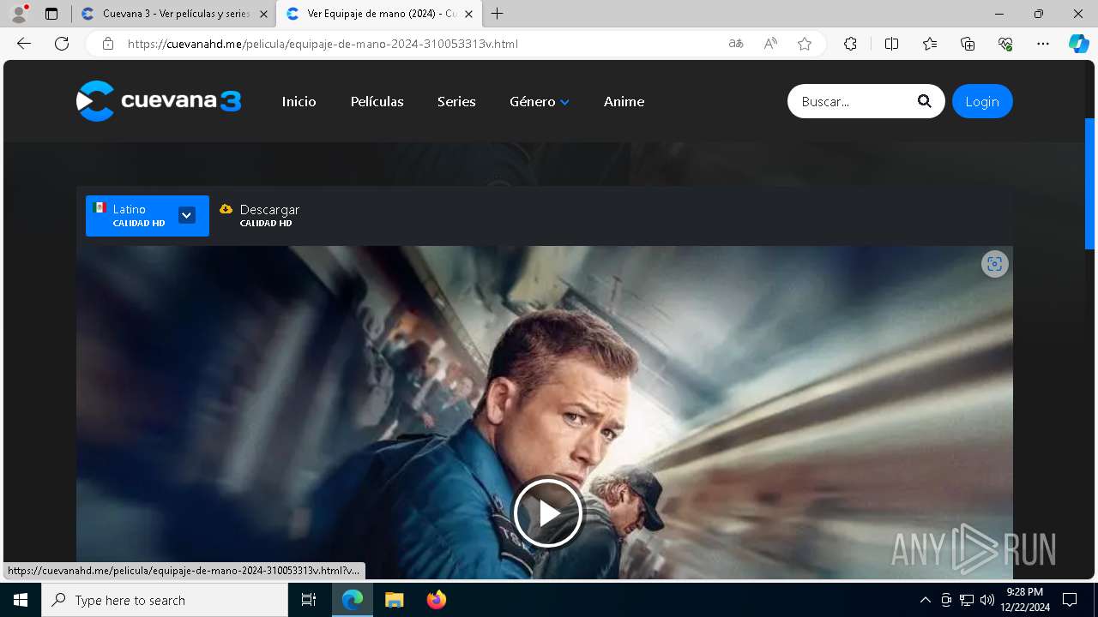Click the browser back arrow

tap(24, 44)
